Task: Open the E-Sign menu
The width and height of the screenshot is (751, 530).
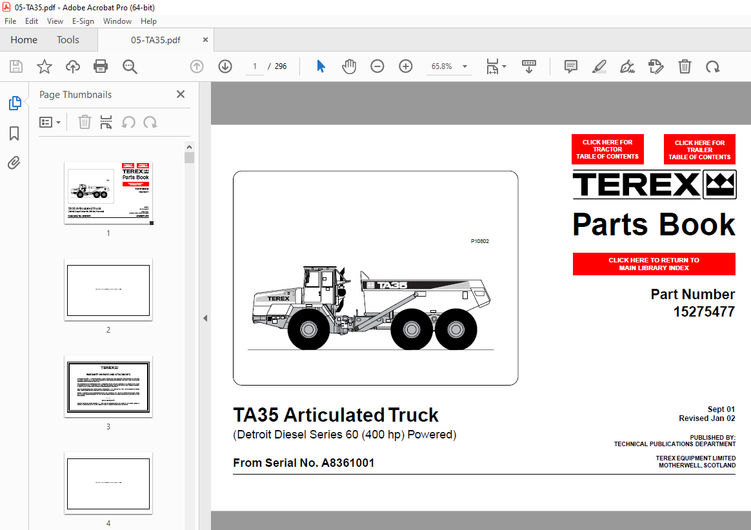Action: [x=83, y=21]
